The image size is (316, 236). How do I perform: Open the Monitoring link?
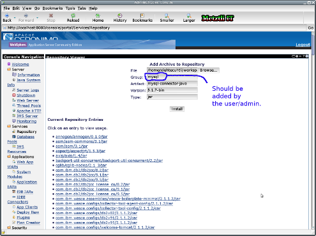pos(27,121)
